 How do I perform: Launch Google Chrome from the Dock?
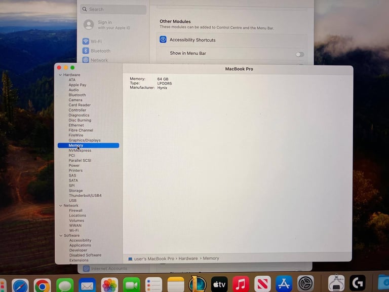click(42, 285)
